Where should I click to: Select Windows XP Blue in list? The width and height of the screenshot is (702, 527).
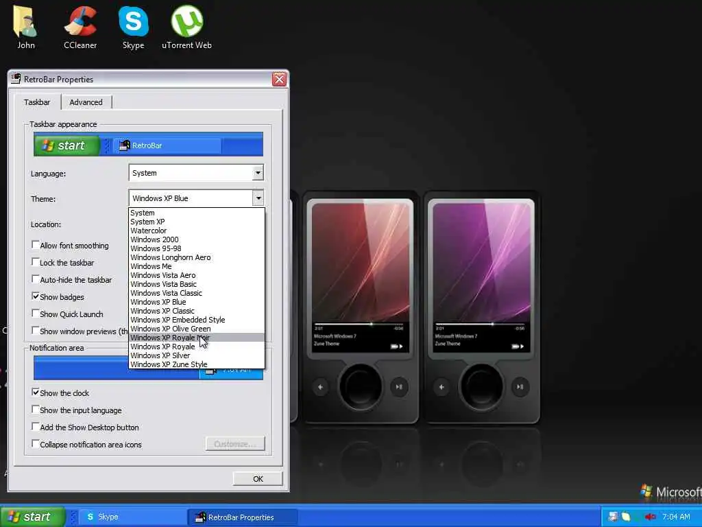[197, 302]
